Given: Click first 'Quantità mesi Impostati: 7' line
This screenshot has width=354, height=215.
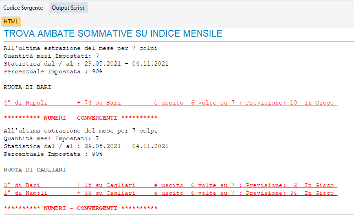Looking at the screenshot, I should [x=51, y=56].
